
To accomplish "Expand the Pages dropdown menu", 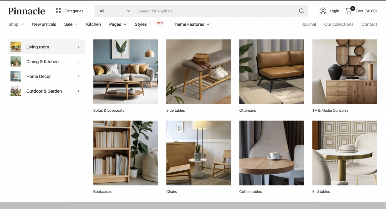I will [118, 24].
